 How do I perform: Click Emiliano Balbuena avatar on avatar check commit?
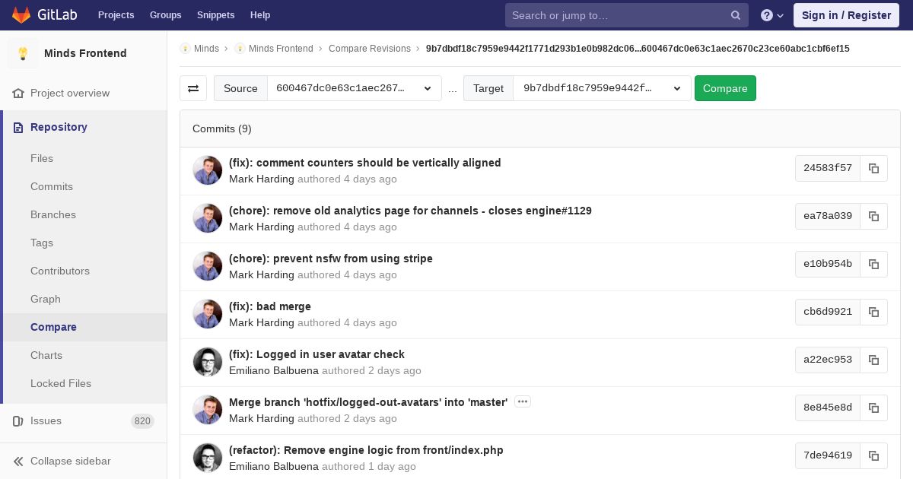click(x=208, y=362)
